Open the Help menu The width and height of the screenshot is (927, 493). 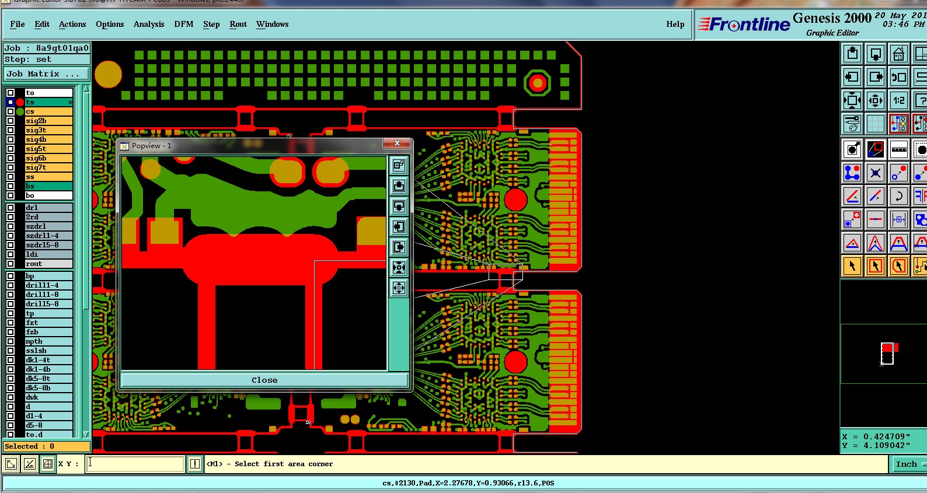pos(675,24)
